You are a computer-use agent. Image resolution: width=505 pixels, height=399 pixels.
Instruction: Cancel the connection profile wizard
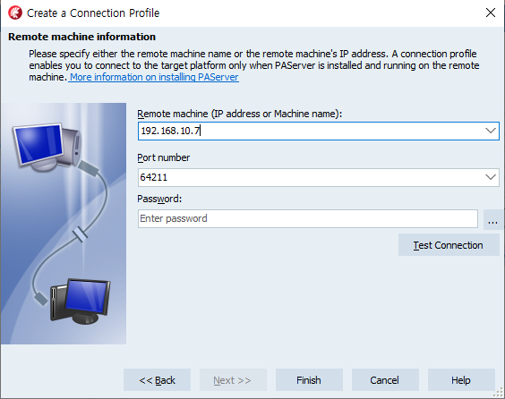[385, 380]
